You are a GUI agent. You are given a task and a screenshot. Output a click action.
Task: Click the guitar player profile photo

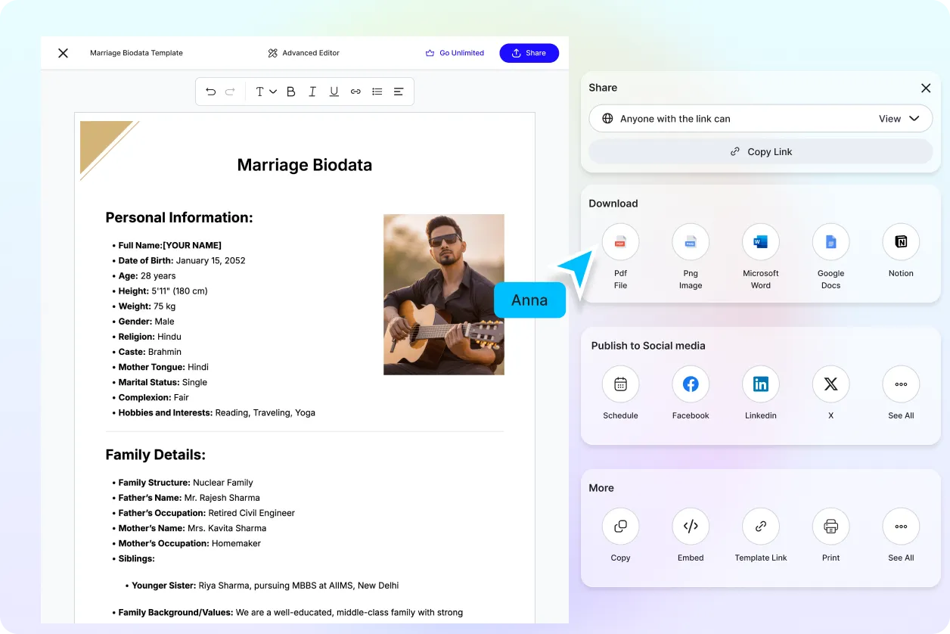point(444,294)
